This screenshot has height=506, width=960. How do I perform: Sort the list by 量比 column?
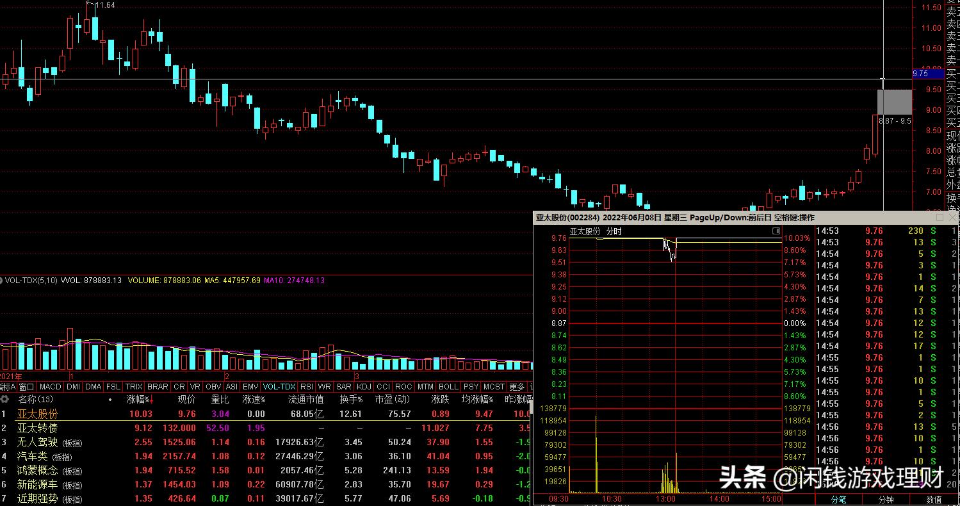[x=220, y=400]
